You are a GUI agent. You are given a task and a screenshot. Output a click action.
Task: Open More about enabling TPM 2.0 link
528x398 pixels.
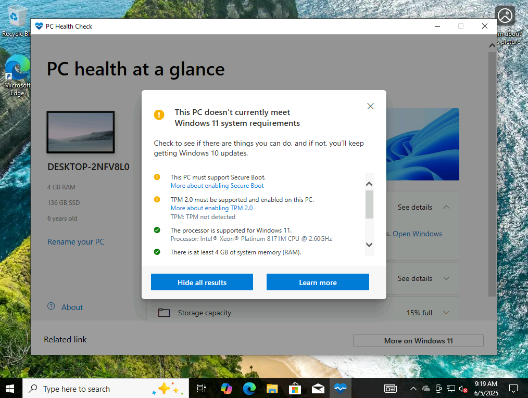coord(211,208)
